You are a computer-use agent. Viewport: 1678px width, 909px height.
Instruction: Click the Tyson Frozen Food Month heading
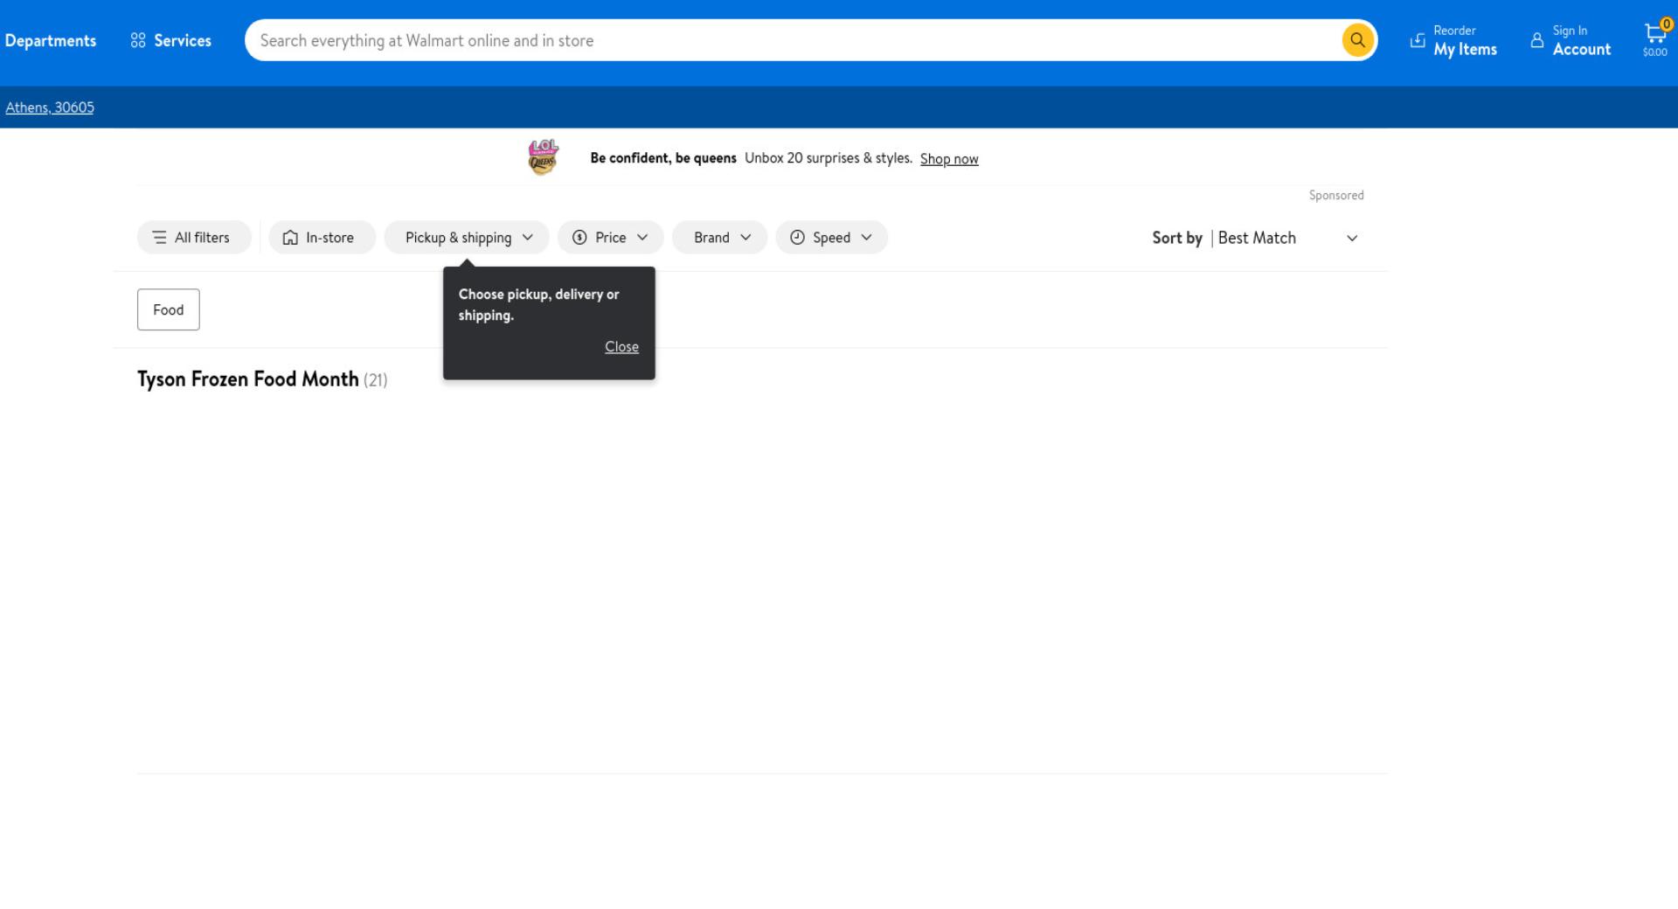(248, 379)
